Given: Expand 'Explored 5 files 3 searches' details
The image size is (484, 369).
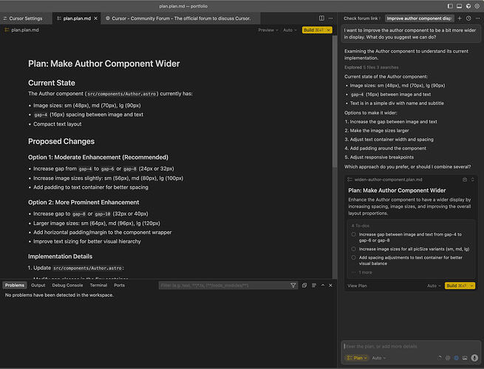Looking at the screenshot, I should point(372,67).
